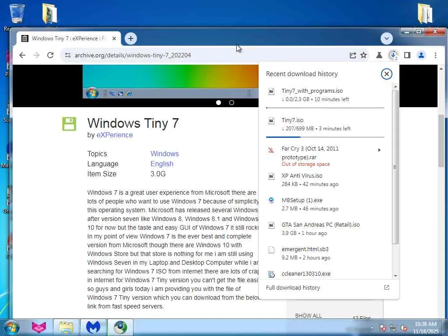Open the top-right desktop folder
Viewport: 448px width, 336px height.
[x=425, y=14]
